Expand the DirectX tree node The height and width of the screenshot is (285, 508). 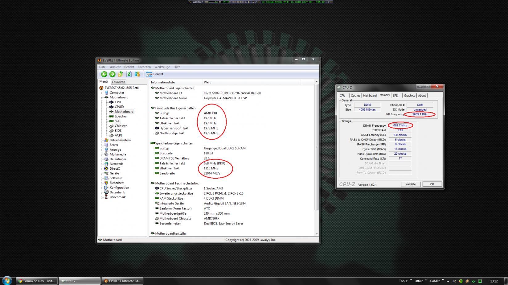102,169
